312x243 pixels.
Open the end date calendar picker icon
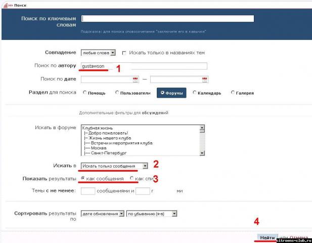[205, 79]
